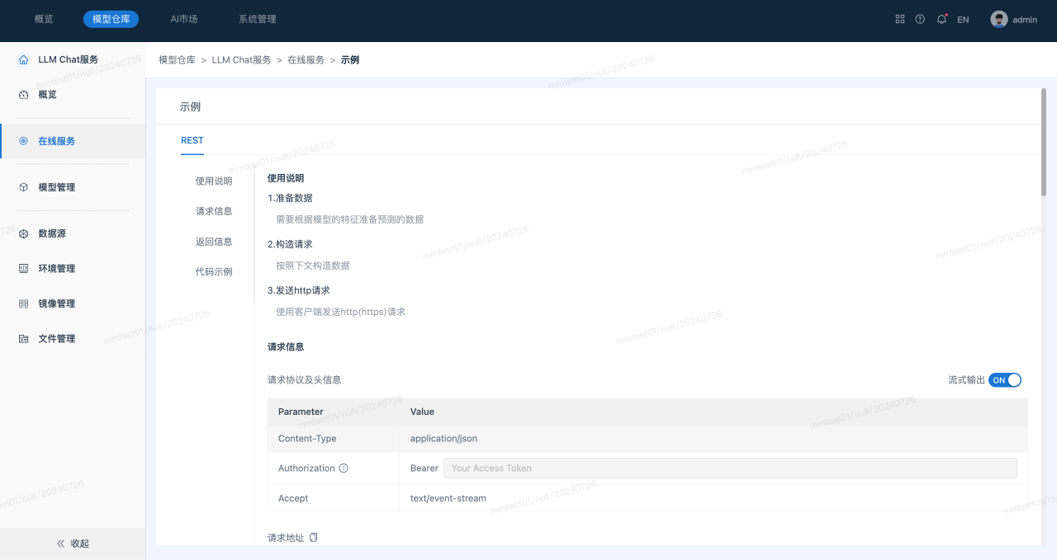Screen dimensions: 1057x560
Task: Click the 镜像管理 sidebar icon
Action: (23, 304)
